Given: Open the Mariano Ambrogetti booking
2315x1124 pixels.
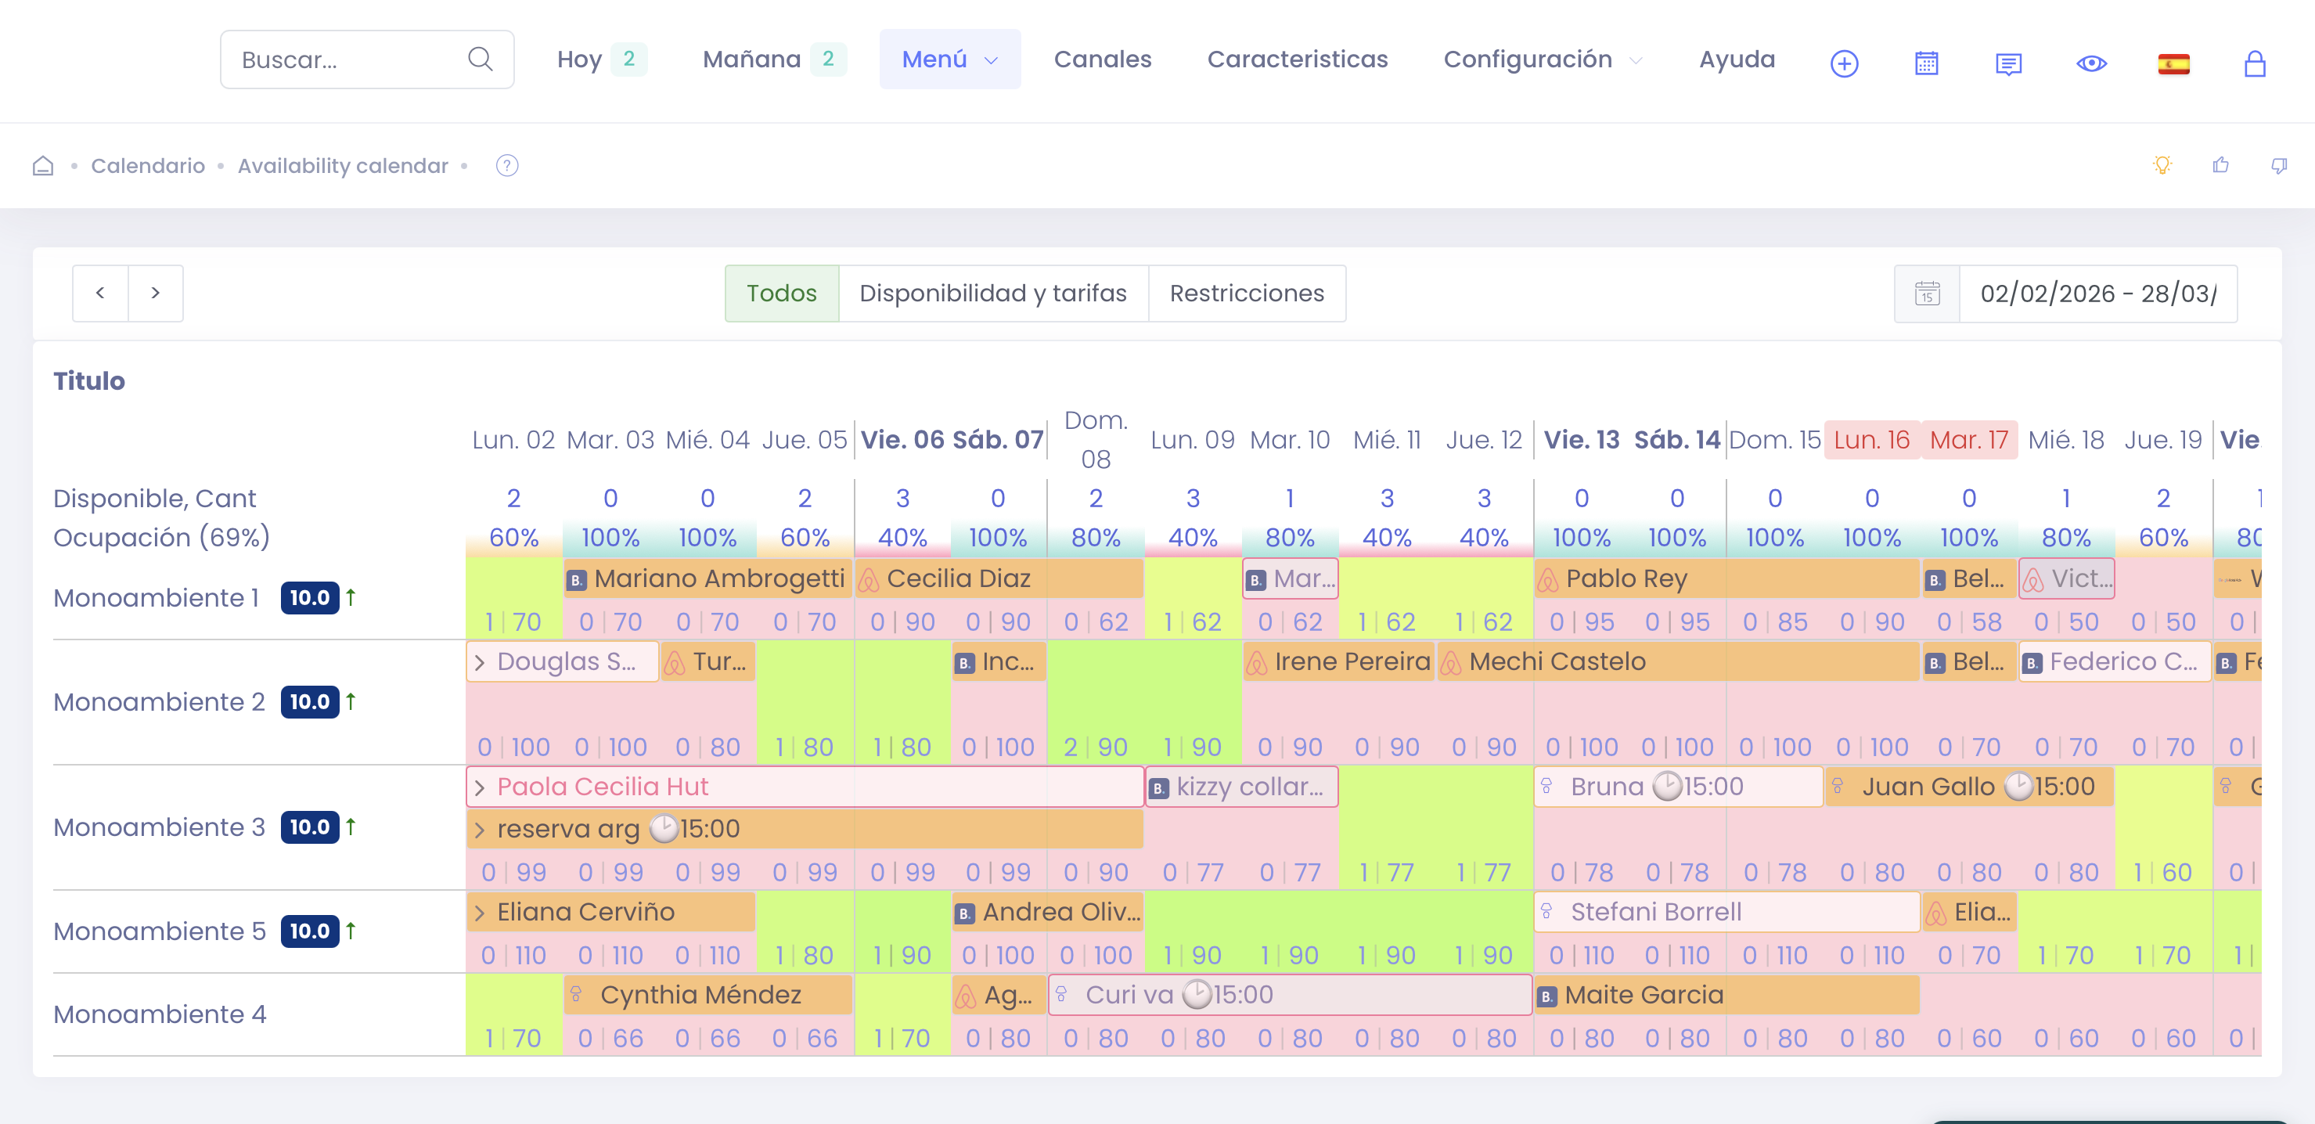Looking at the screenshot, I should click(x=707, y=578).
